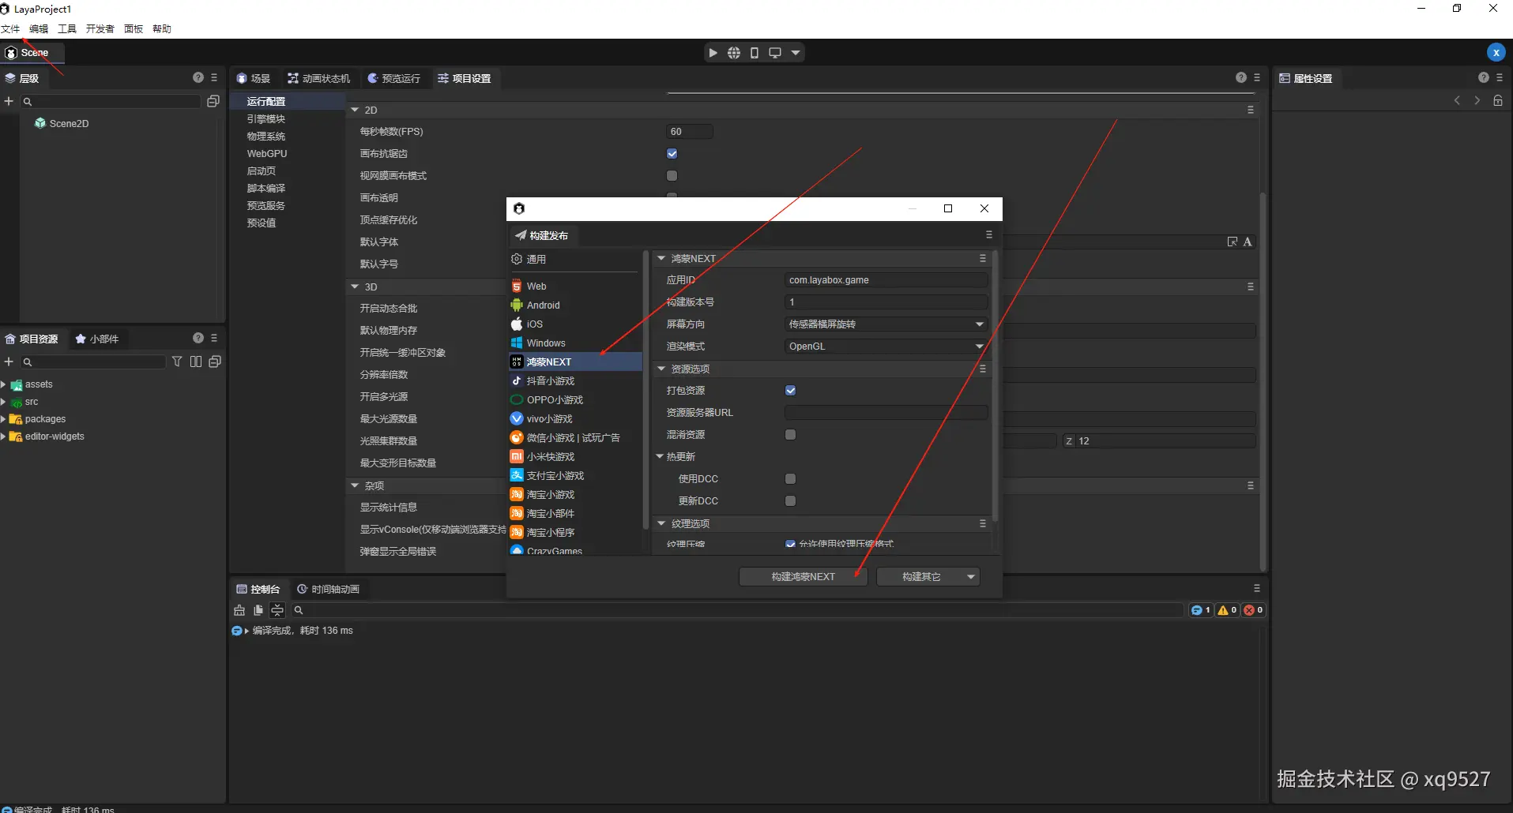The width and height of the screenshot is (1513, 813).
Task: Click the 应用ID input field
Action: click(x=886, y=280)
